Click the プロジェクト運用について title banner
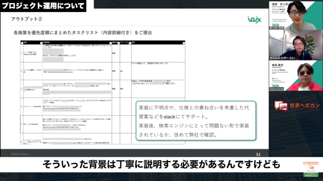The image size is (323, 181). tap(43, 6)
